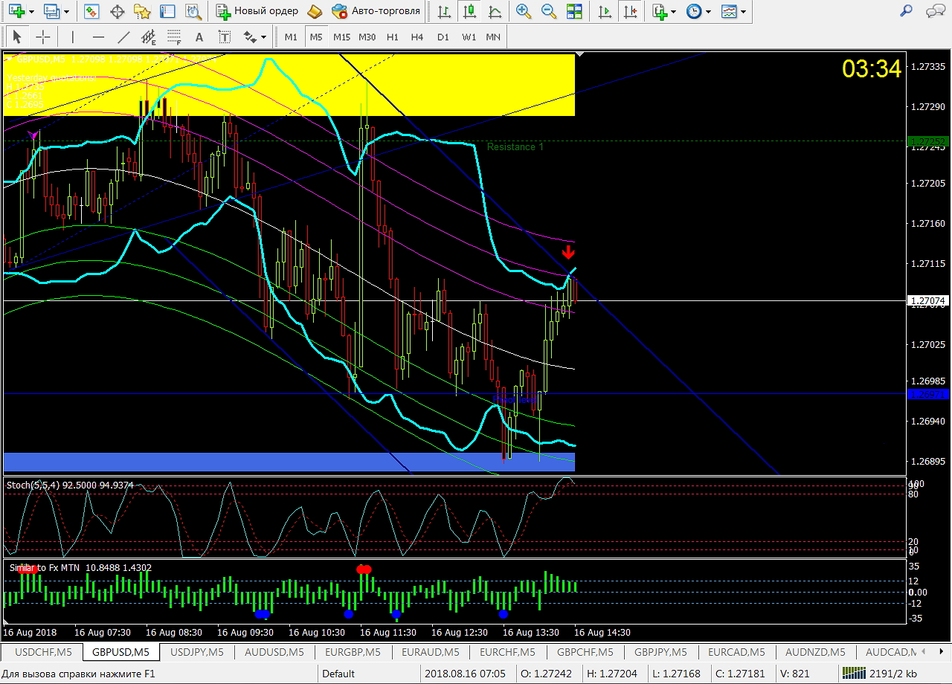The height and width of the screenshot is (684, 952).
Task: Expand the new chart dropdown arrow
Action: pyautogui.click(x=31, y=12)
